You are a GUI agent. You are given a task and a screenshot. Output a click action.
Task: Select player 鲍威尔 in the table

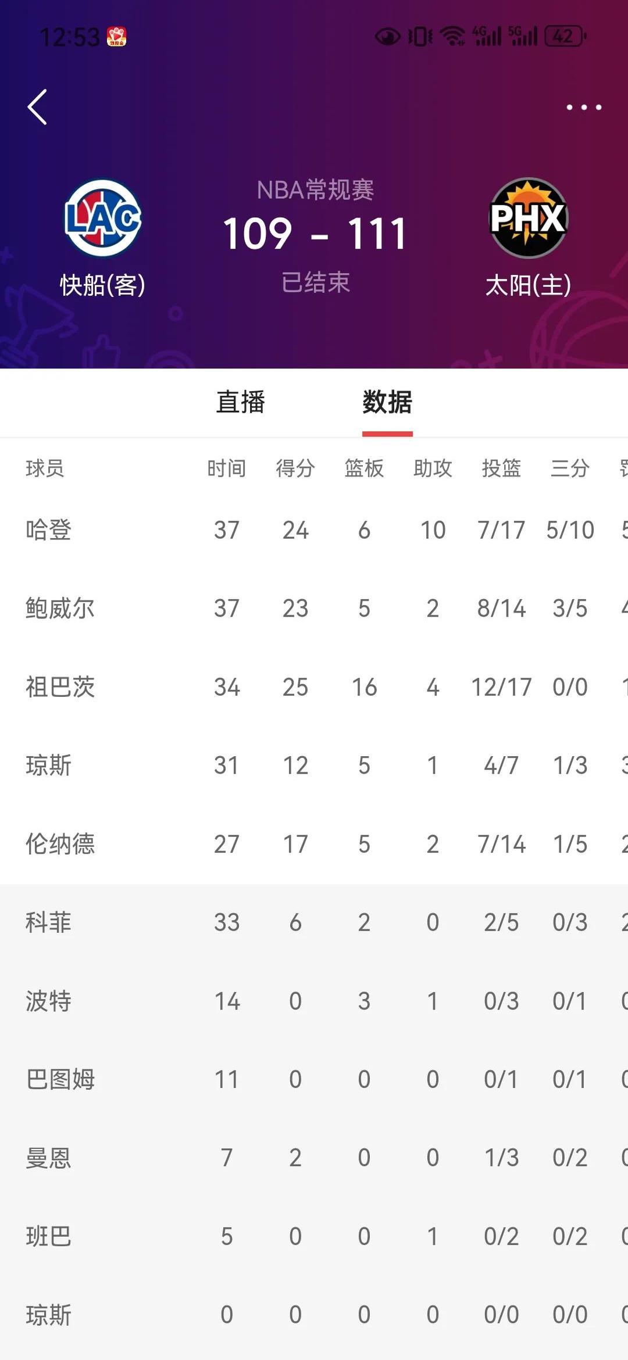[60, 609]
